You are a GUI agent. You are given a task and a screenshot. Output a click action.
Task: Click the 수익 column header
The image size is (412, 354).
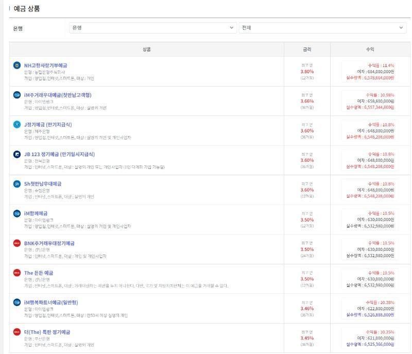tap(370, 49)
